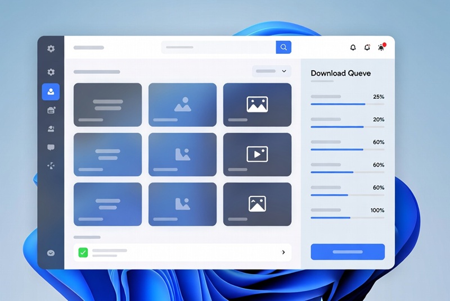
Task: Open the gray text-lines card
Action: point(107,105)
